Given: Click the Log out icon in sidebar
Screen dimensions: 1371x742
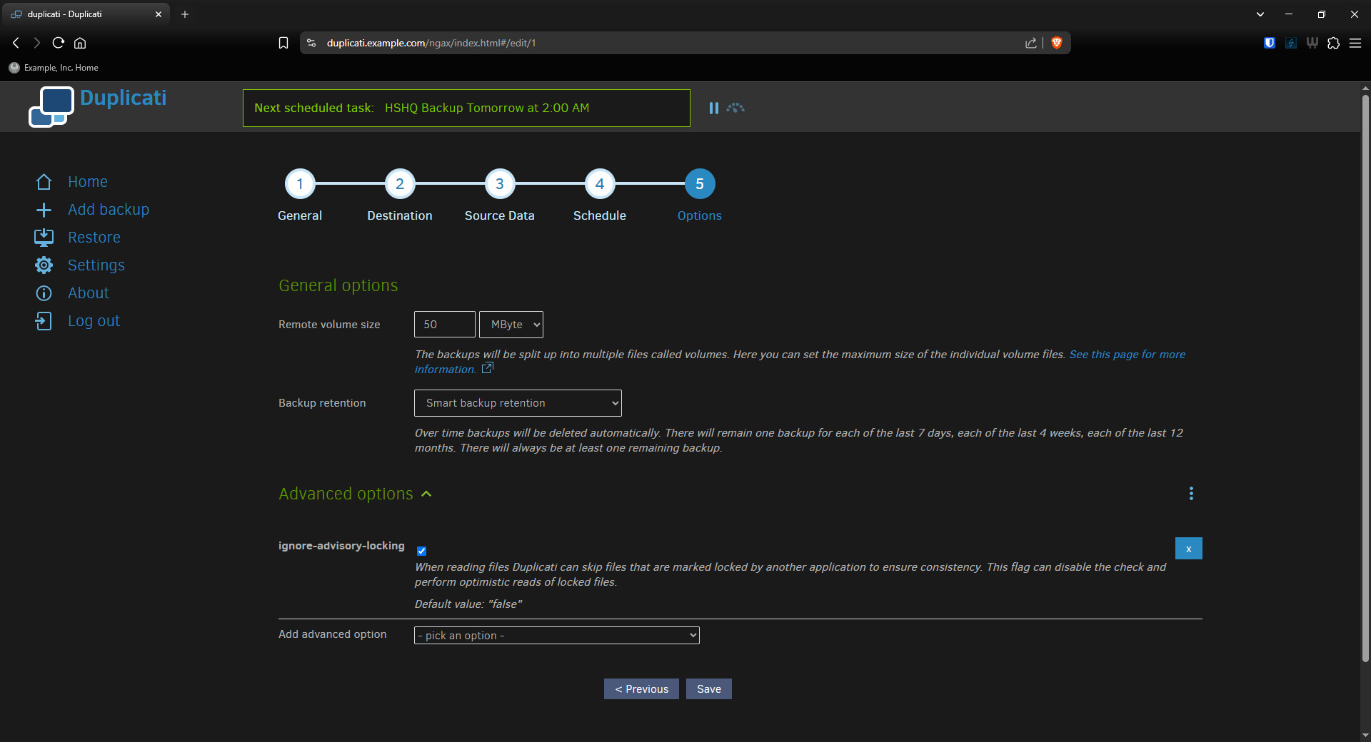Looking at the screenshot, I should [44, 321].
